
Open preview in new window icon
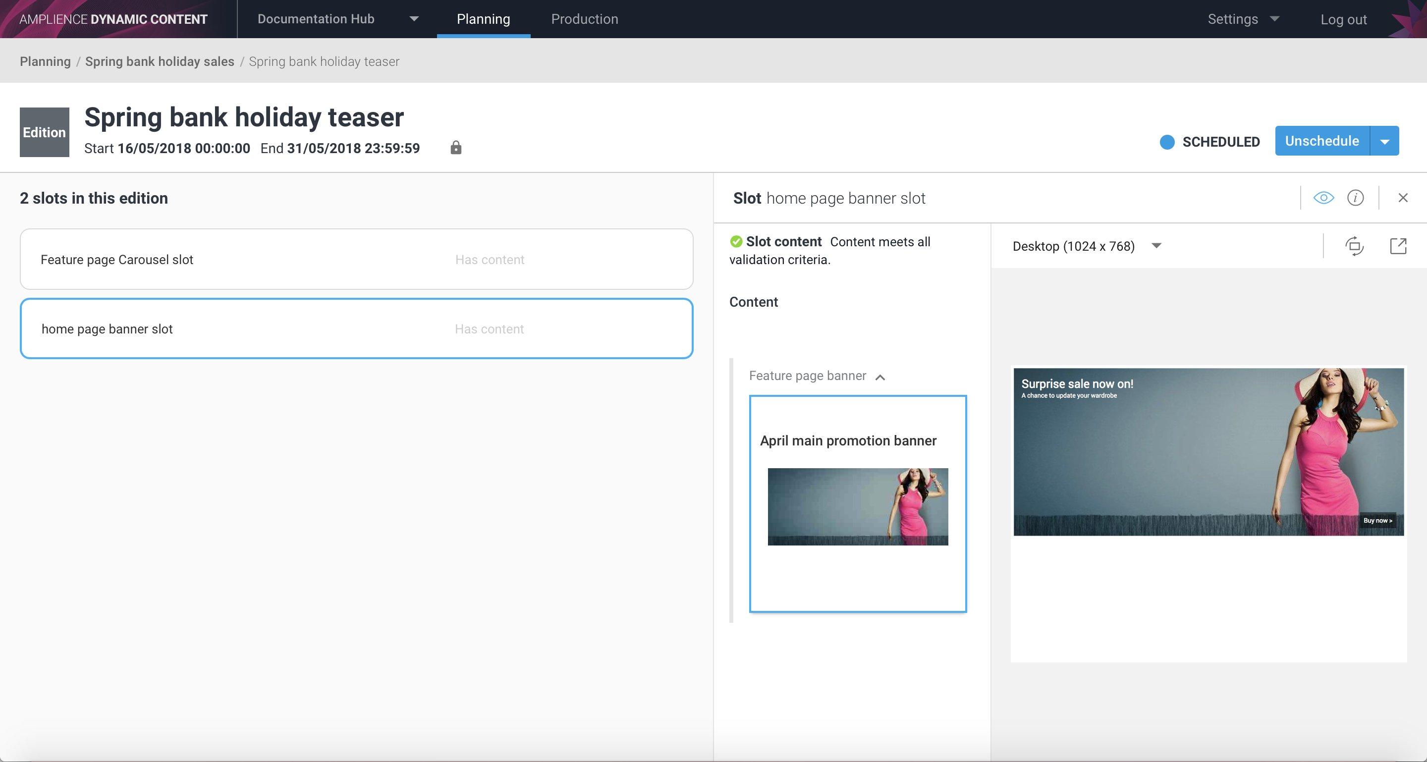point(1398,246)
